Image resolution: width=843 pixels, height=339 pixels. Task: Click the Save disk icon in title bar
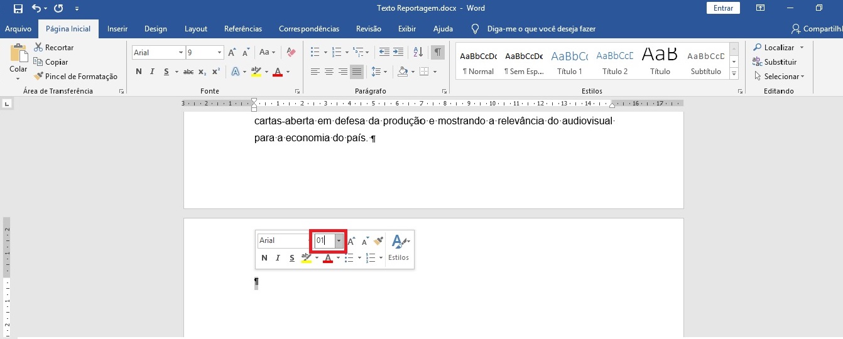coord(18,8)
